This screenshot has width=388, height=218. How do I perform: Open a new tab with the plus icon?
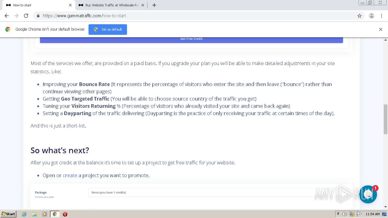[154, 5]
